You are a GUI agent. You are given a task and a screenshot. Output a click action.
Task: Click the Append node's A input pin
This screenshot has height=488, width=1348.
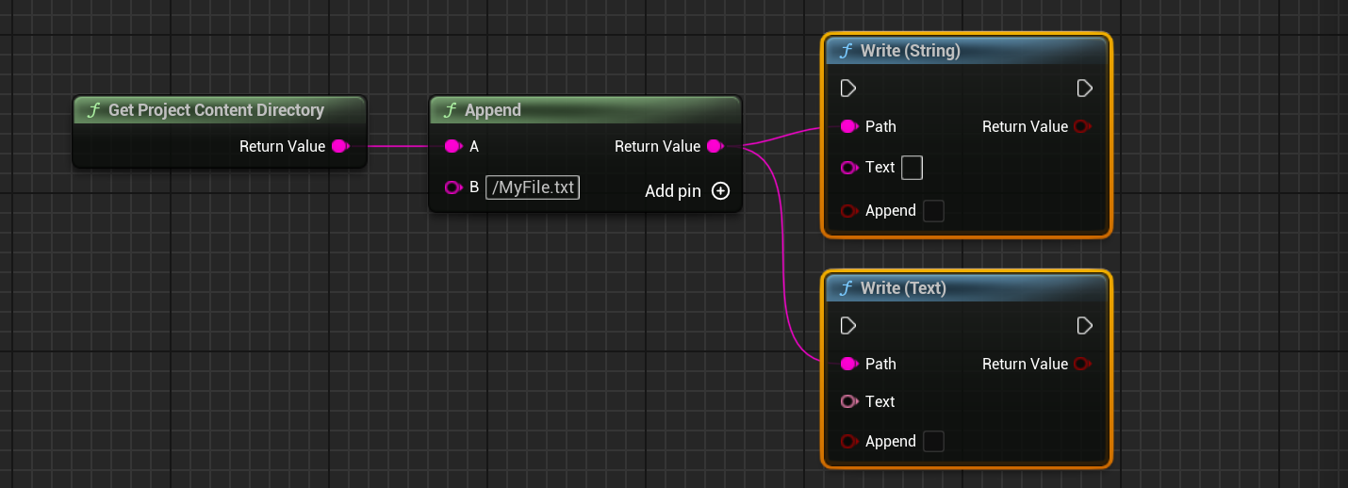pos(452,146)
